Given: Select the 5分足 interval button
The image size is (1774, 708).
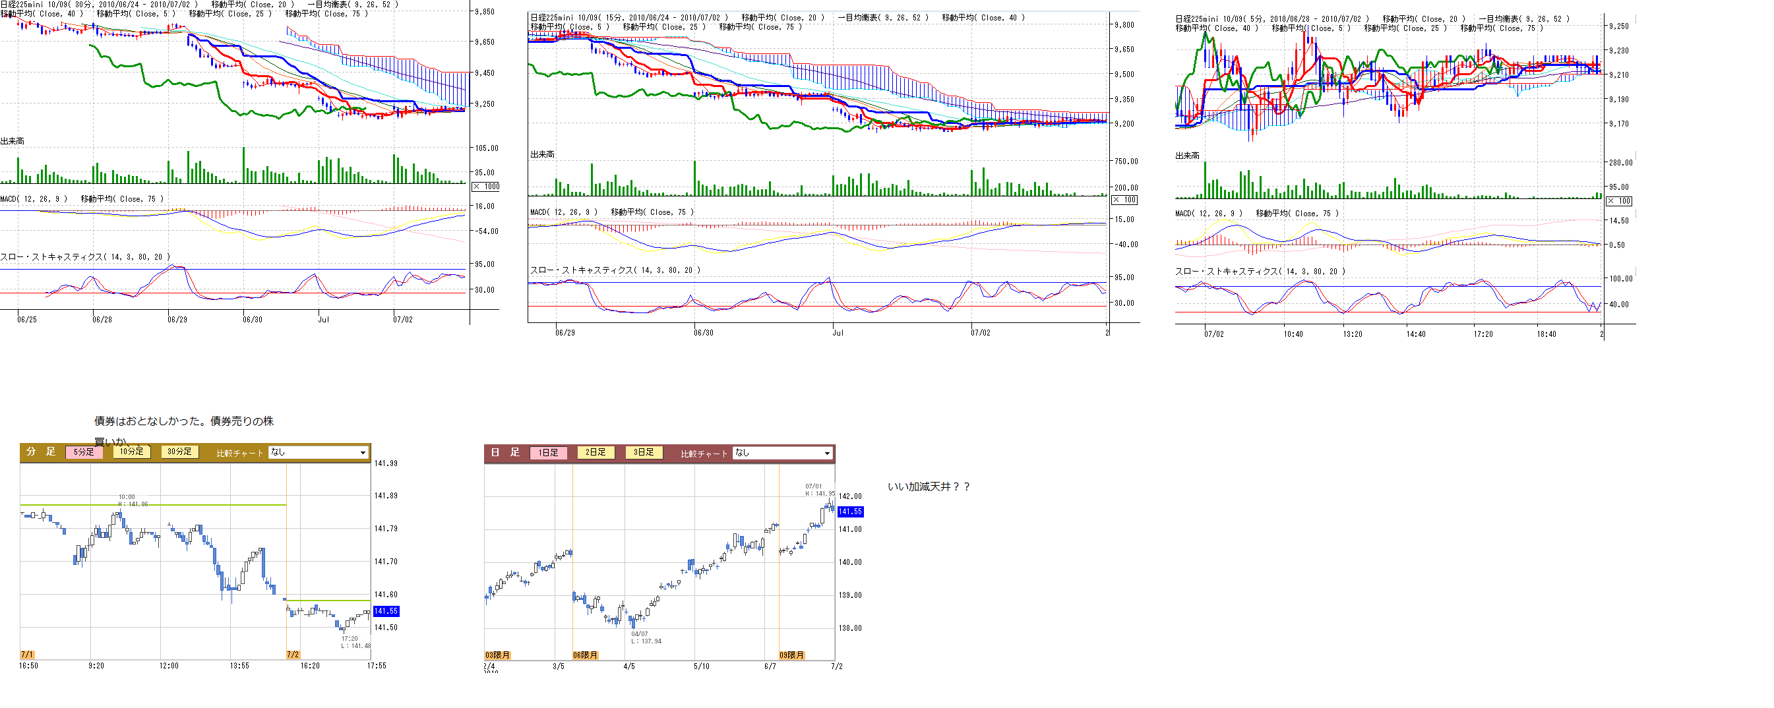Looking at the screenshot, I should 84,452.
